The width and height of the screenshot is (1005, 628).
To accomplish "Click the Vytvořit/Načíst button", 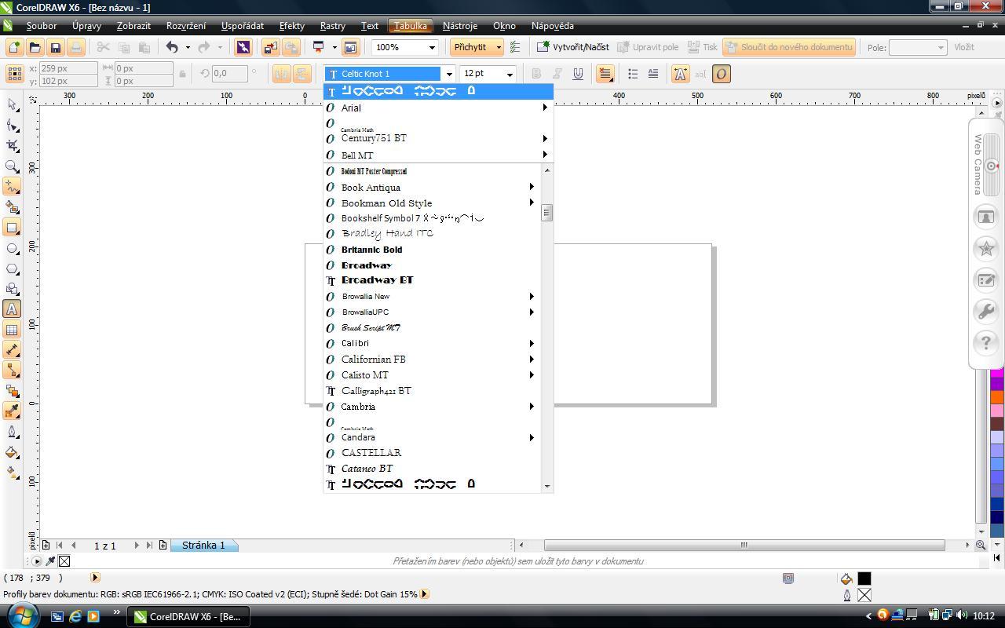I will tap(573, 47).
